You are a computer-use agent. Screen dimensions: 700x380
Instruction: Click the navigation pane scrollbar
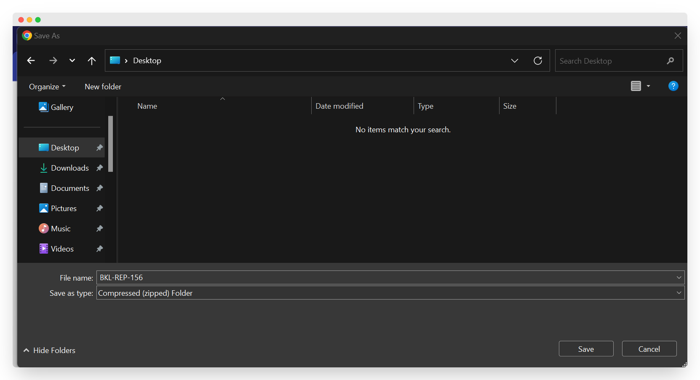[110, 144]
